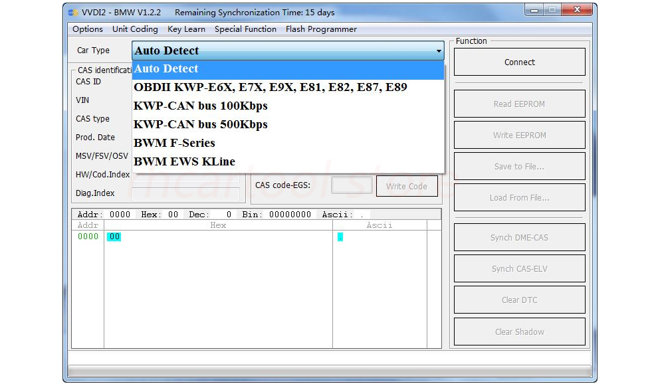The image size is (658, 388).
Task: Collapse the Car Type dropdown arrow
Action: (x=439, y=50)
